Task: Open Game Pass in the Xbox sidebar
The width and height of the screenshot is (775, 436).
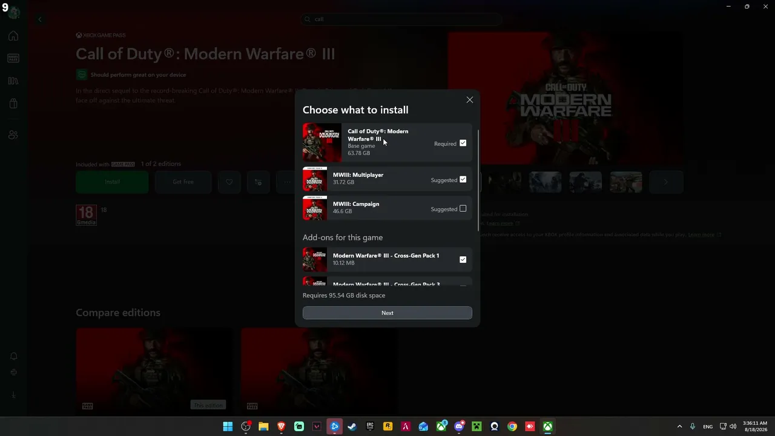Action: click(x=13, y=58)
